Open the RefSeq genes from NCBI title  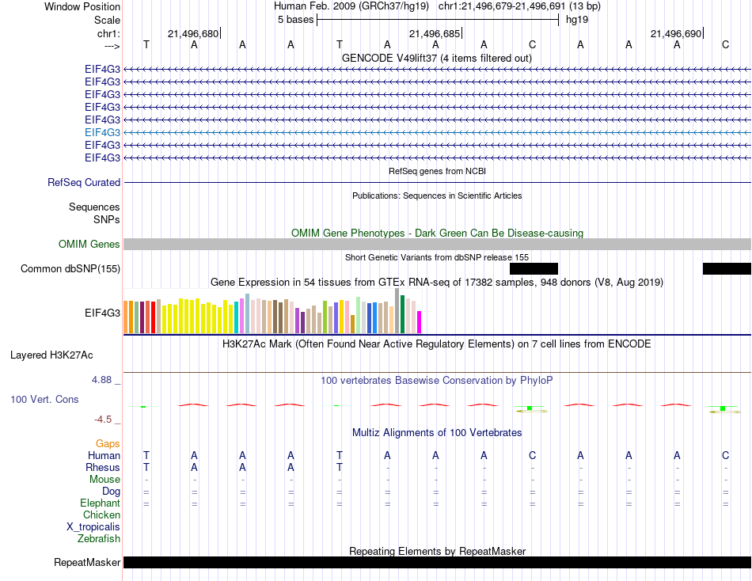(437, 171)
